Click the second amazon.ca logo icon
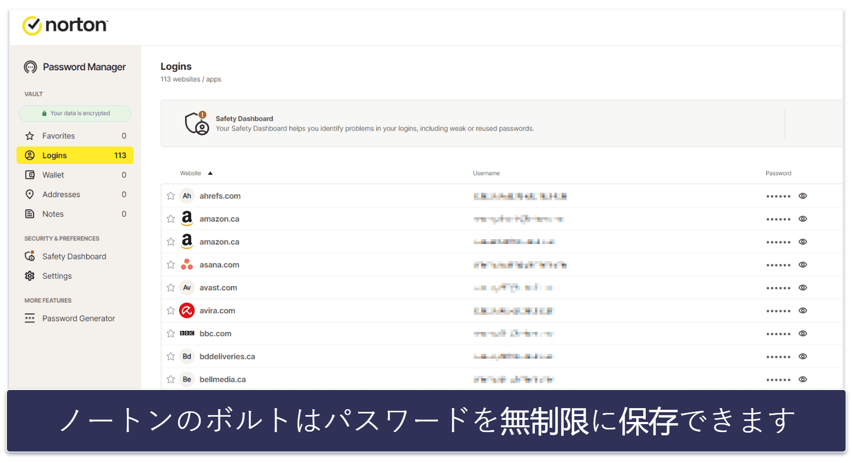Image resolution: width=852 pixels, height=463 pixels. [187, 241]
